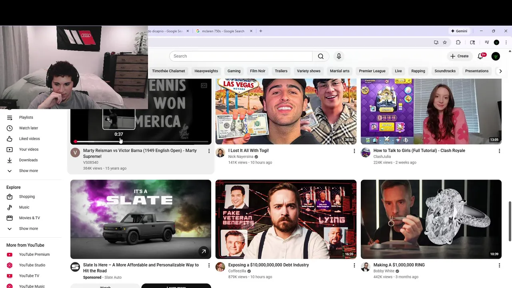Close the dicaprio Google Search tab

tap(187, 31)
